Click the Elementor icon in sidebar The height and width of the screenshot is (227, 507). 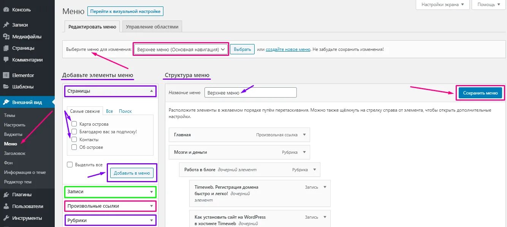pyautogui.click(x=6, y=75)
